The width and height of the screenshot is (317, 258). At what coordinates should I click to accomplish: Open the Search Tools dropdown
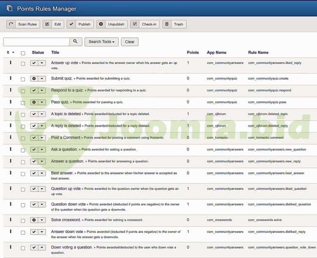click(101, 42)
